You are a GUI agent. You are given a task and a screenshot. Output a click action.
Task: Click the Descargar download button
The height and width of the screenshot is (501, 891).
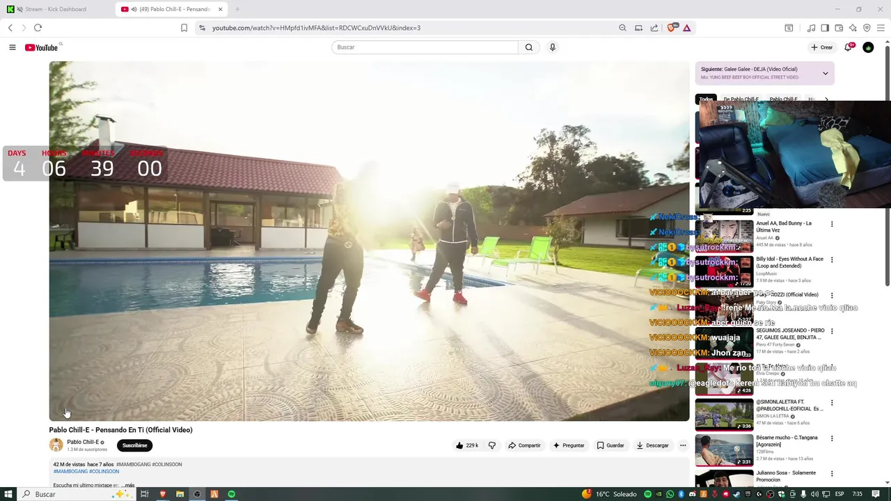652,445
